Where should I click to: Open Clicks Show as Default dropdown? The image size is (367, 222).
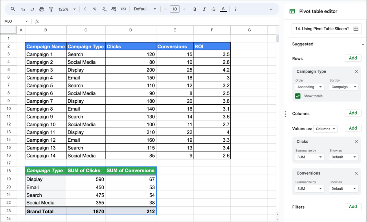344,157
